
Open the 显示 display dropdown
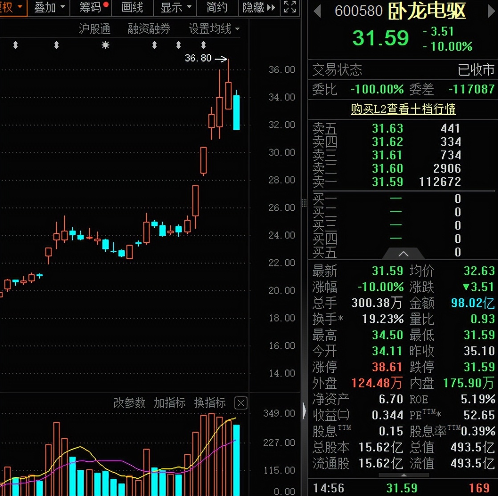176,7
